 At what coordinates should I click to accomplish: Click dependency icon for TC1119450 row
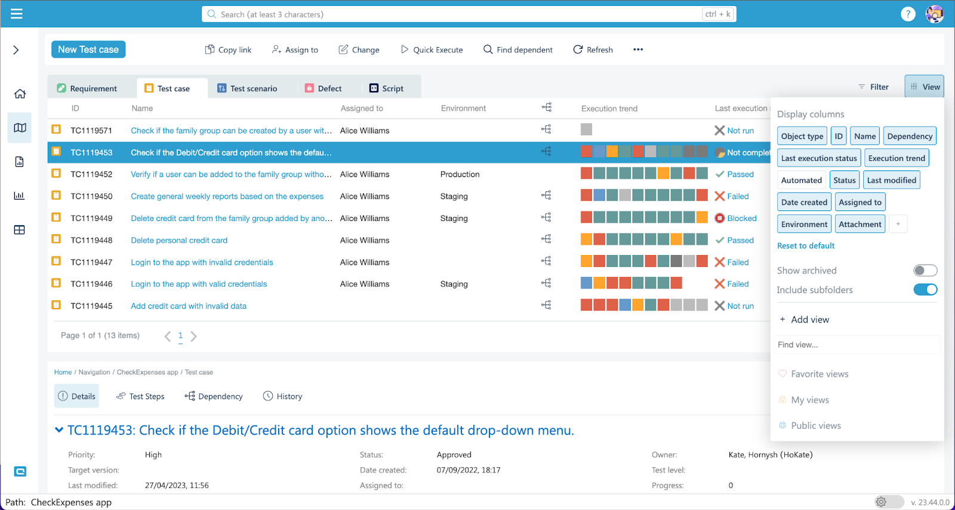(546, 195)
